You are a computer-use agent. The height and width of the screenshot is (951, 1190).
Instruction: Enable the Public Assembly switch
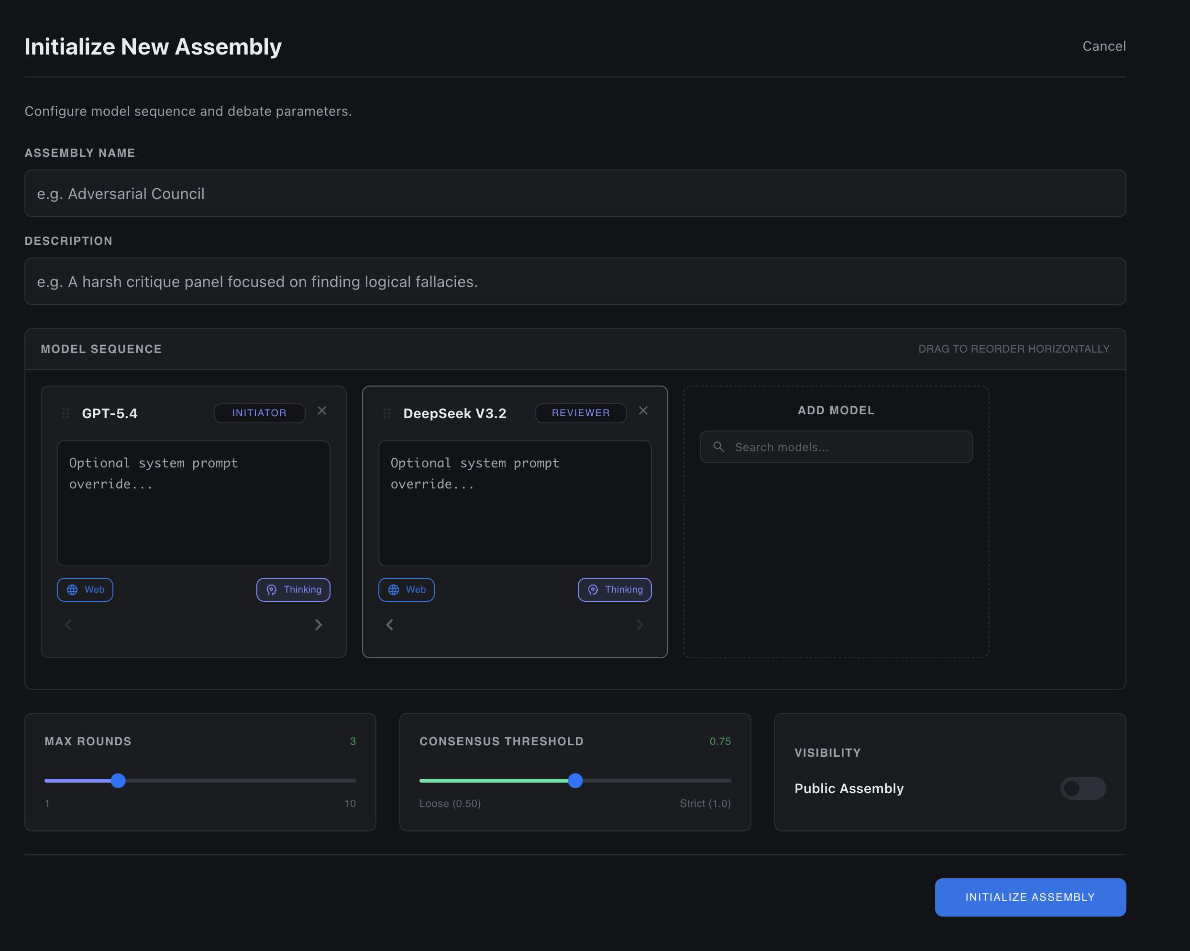[x=1082, y=788]
